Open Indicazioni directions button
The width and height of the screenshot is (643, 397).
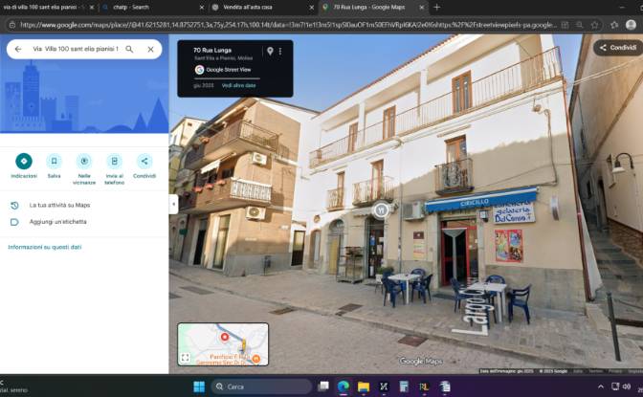pyautogui.click(x=24, y=161)
